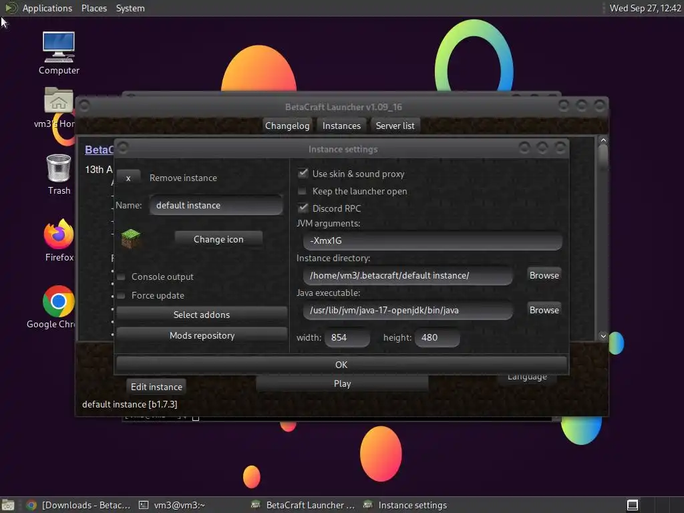Open the System menu
Screen dimensions: 684x513
(x=130, y=8)
